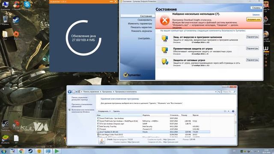Click the Исправить все button
The width and height of the screenshot is (274, 154).
tap(254, 19)
